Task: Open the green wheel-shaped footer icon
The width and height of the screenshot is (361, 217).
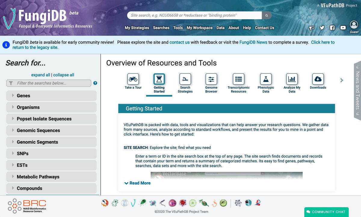Action: (193, 203)
